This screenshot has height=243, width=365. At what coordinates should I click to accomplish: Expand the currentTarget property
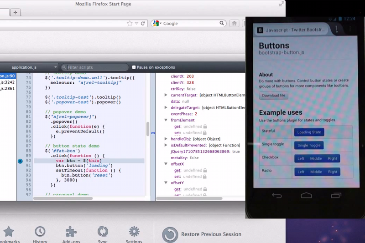166,95
